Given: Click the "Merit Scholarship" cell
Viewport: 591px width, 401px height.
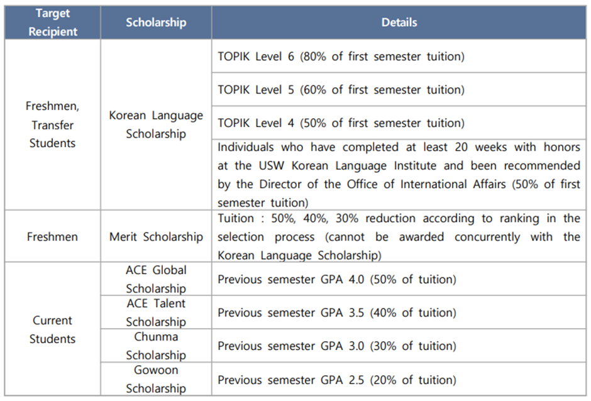Looking at the screenshot, I should point(156,237).
